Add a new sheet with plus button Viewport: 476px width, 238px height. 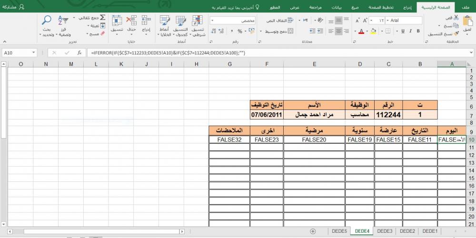point(313,231)
